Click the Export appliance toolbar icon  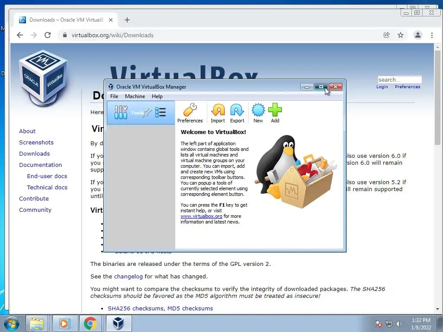click(x=237, y=113)
